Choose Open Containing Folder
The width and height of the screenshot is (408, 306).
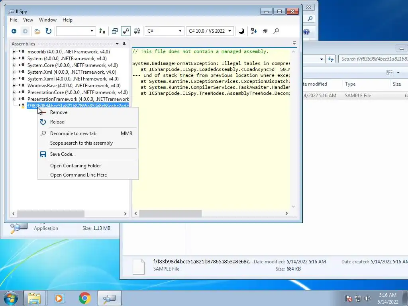88,165
